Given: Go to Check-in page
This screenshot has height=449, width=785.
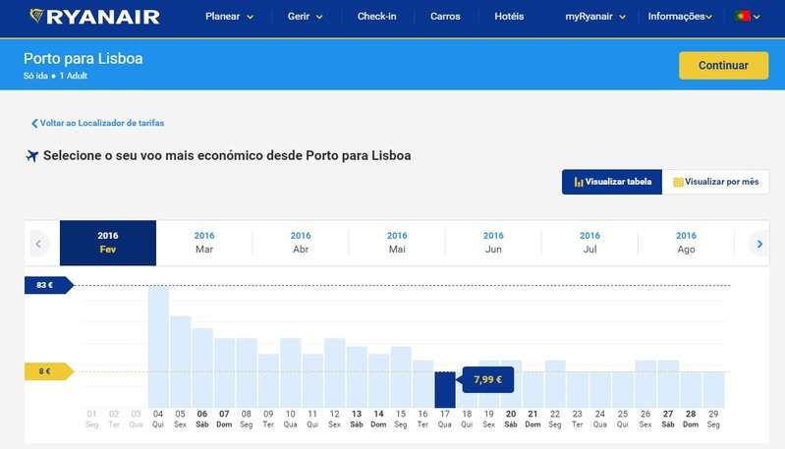Looking at the screenshot, I should pyautogui.click(x=376, y=17).
